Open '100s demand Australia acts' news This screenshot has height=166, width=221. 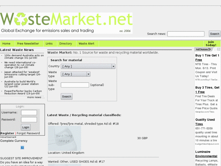tap(24, 57)
